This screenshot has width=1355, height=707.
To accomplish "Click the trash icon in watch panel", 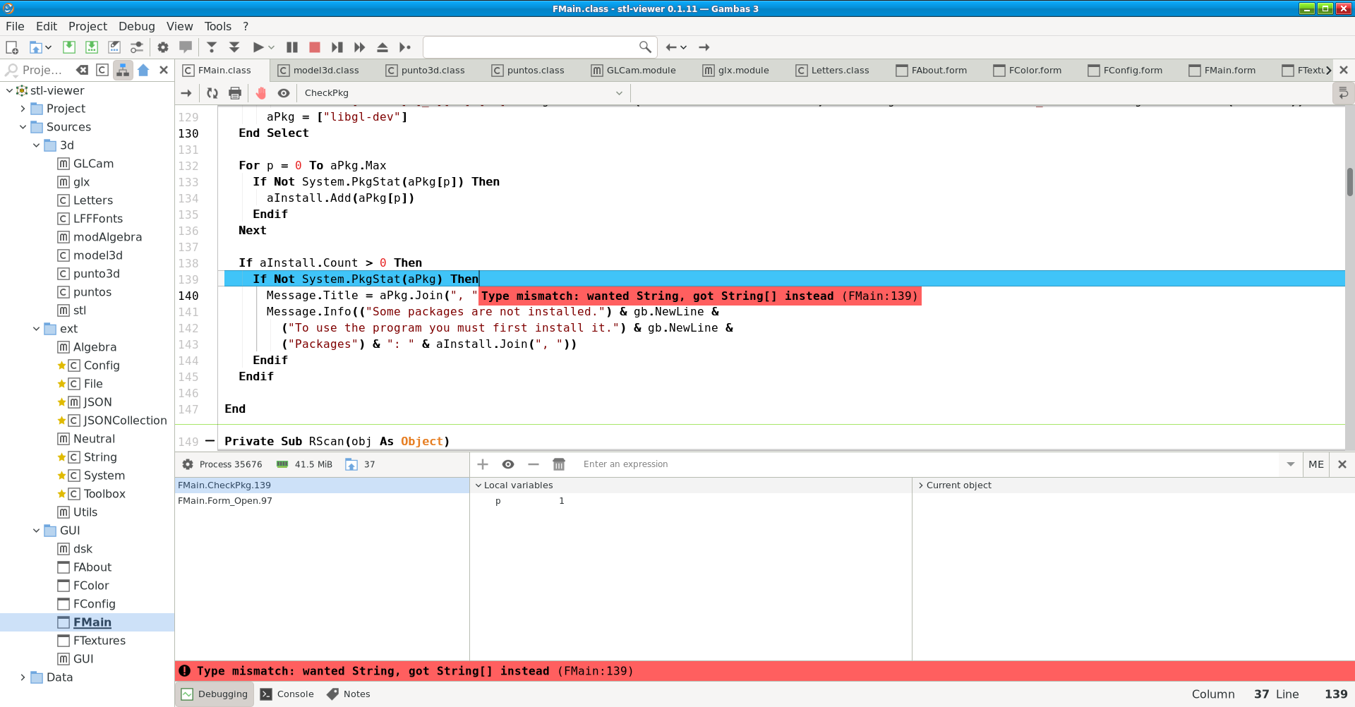I will coord(559,464).
